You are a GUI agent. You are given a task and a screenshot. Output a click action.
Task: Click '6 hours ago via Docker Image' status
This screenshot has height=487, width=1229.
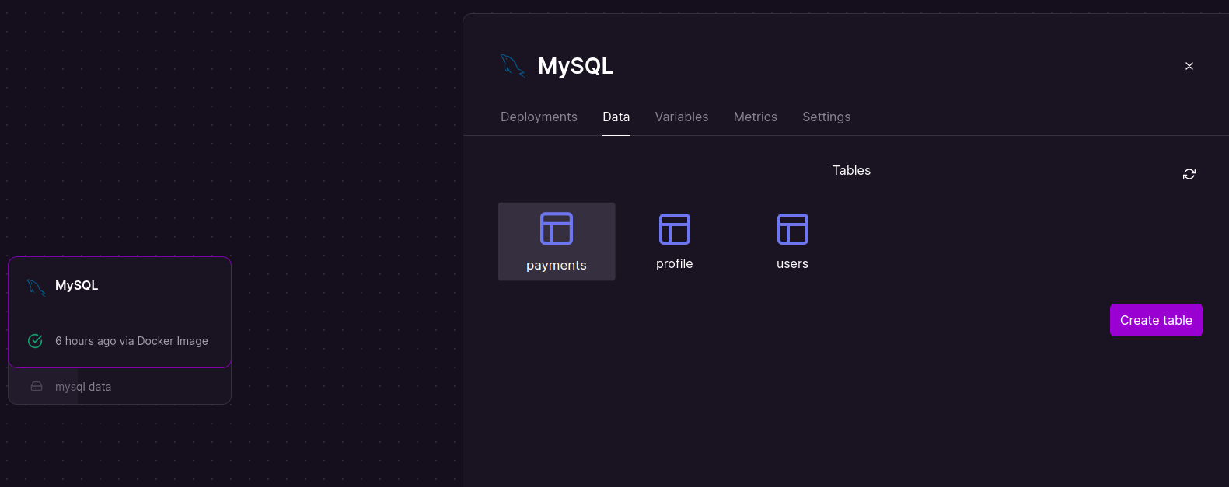[131, 341]
